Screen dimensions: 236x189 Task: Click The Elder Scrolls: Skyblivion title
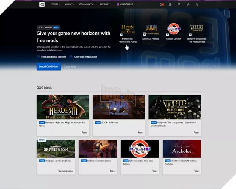(x=58, y=161)
